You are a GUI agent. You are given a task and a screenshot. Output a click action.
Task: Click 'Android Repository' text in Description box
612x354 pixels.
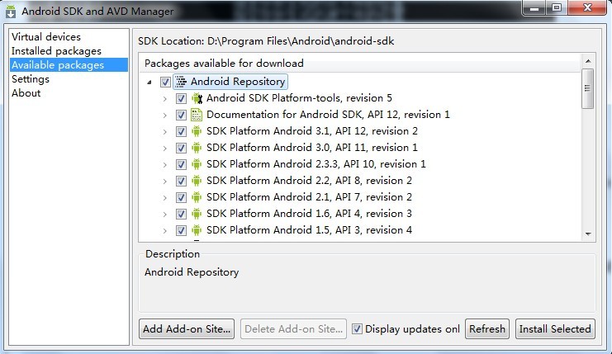click(x=192, y=271)
